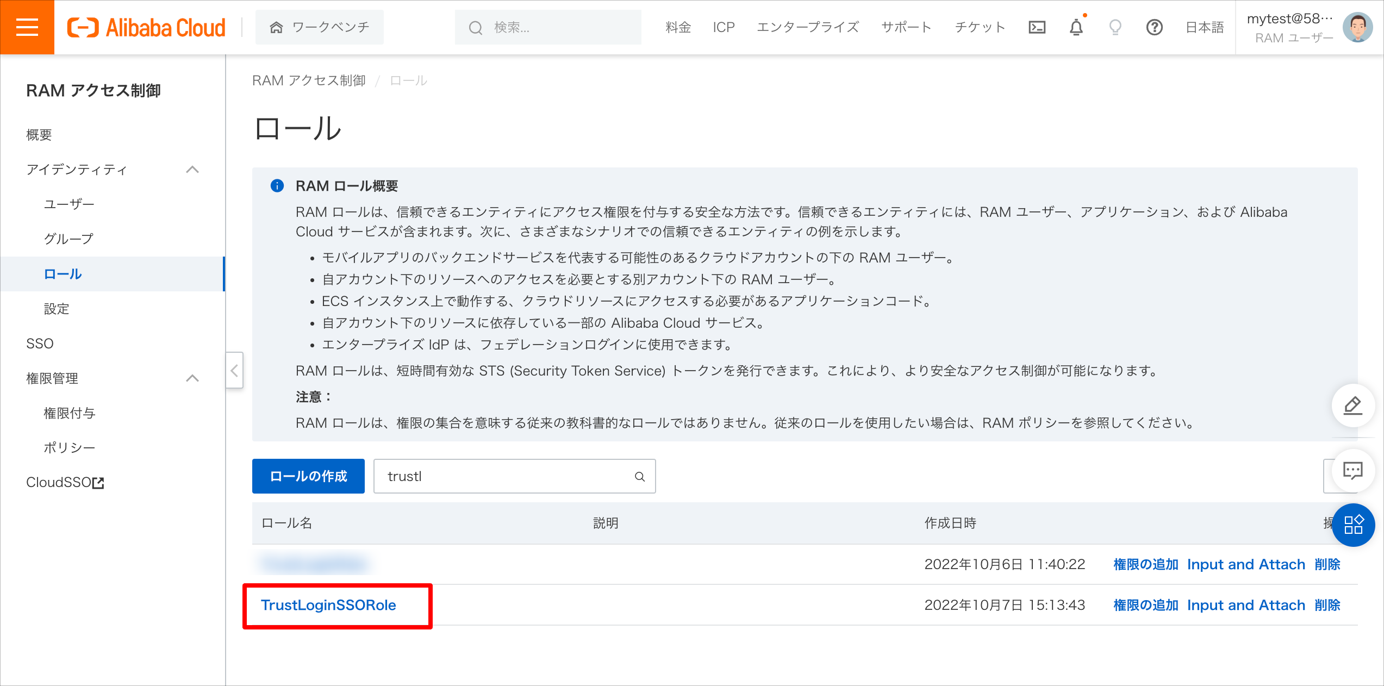This screenshot has width=1384, height=686.
Task: Open 権限付与 in the sidebar
Action: [70, 413]
